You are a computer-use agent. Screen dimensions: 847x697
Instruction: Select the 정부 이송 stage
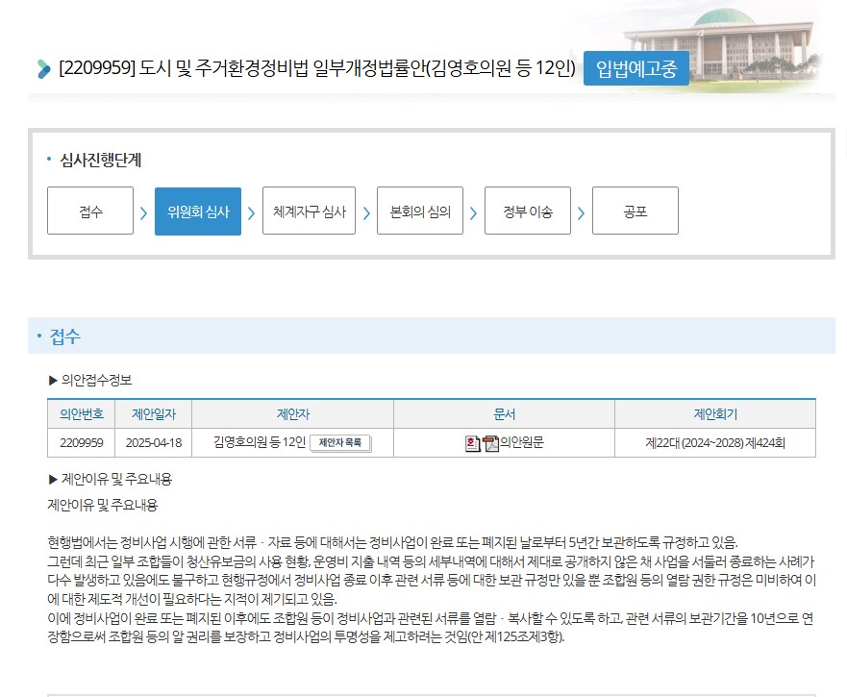[x=528, y=211]
